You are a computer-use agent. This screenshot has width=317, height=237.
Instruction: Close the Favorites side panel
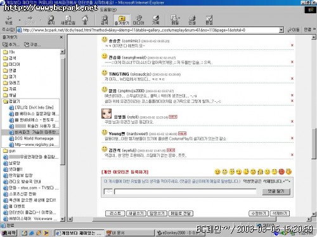pyautogui.click(x=61, y=37)
